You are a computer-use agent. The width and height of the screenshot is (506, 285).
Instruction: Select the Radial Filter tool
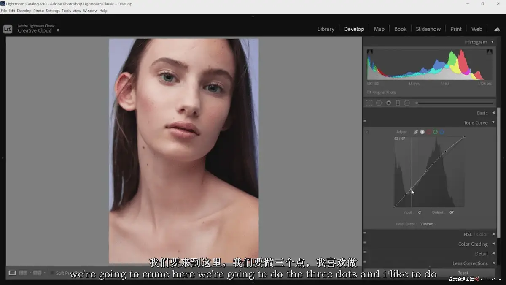407,103
